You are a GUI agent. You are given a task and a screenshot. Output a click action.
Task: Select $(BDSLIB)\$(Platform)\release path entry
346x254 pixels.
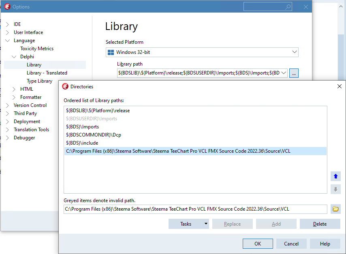coord(195,111)
